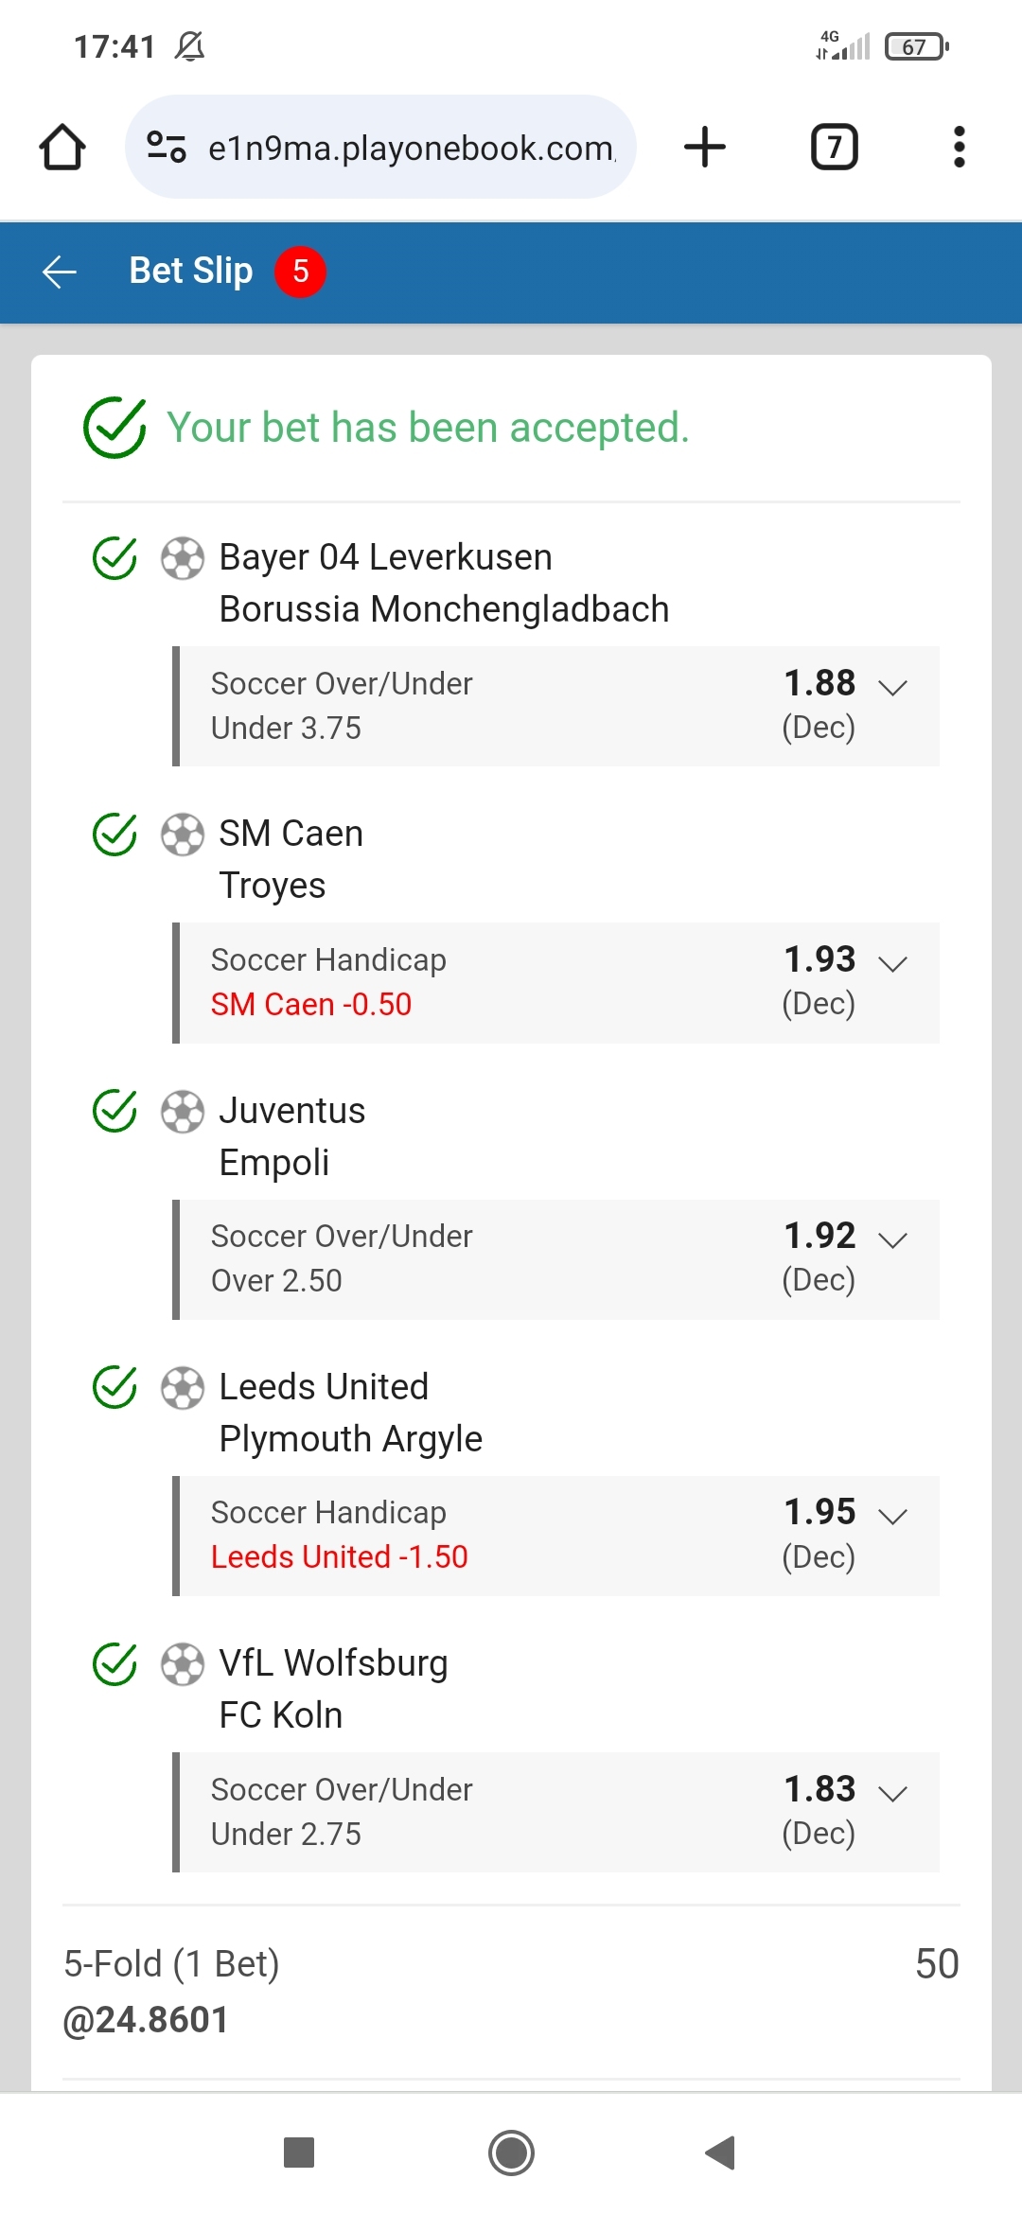Go back using the Bet Slip arrow
The image size is (1022, 2214).
pyautogui.click(x=60, y=272)
